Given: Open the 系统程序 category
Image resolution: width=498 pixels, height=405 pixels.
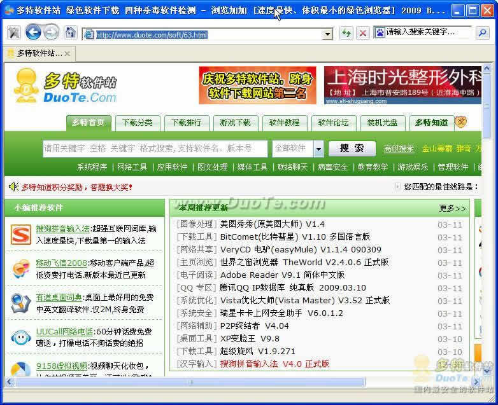Looking at the screenshot, I should (92, 167).
